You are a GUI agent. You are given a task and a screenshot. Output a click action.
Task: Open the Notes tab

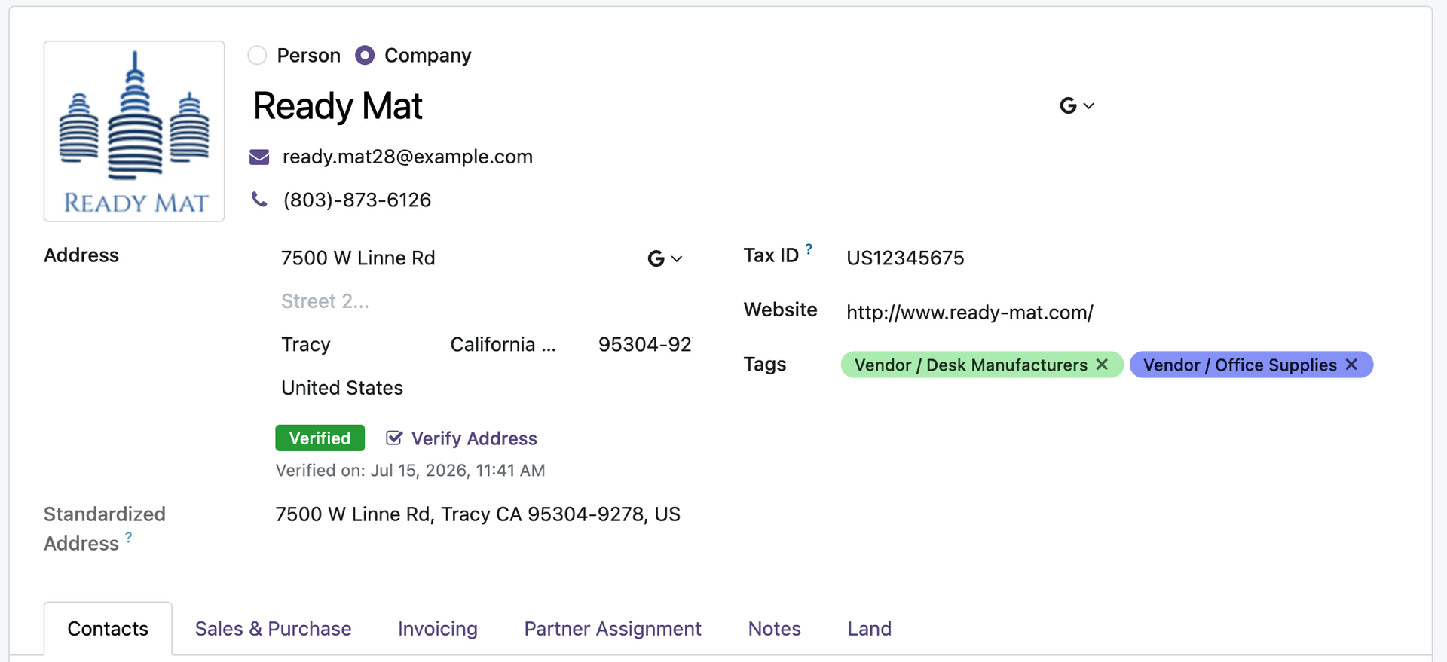[x=775, y=629]
